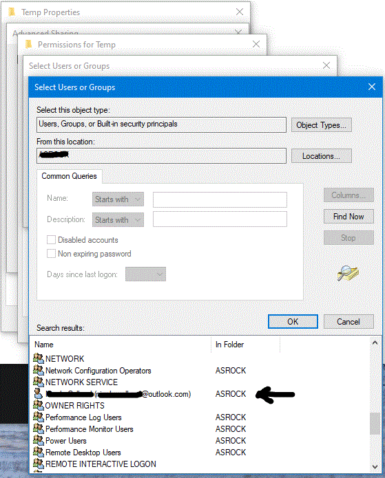
Task: Open the Days since last logon dropdown
Action: click(145, 274)
